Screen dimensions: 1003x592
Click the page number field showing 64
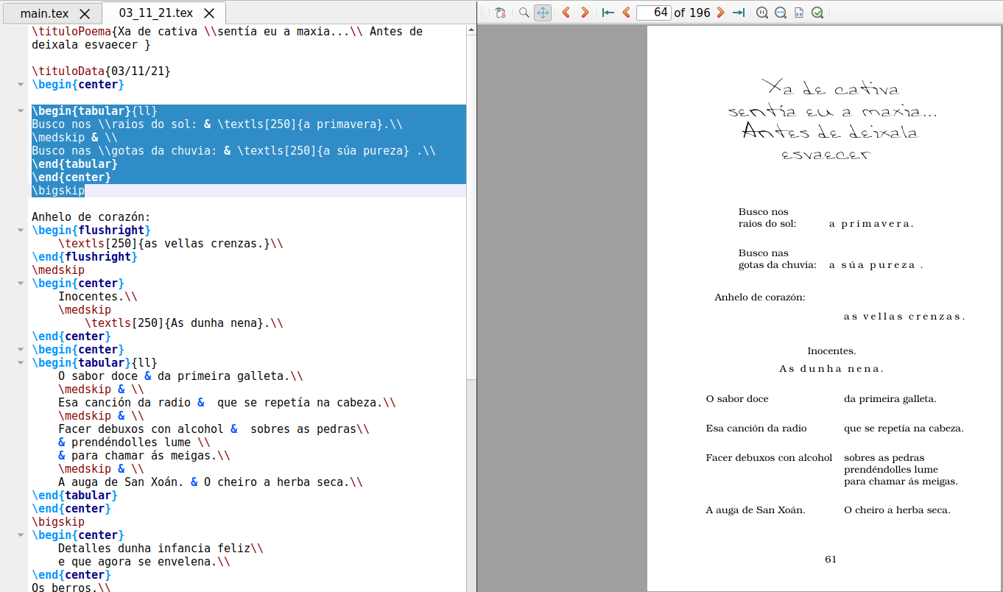coord(654,13)
